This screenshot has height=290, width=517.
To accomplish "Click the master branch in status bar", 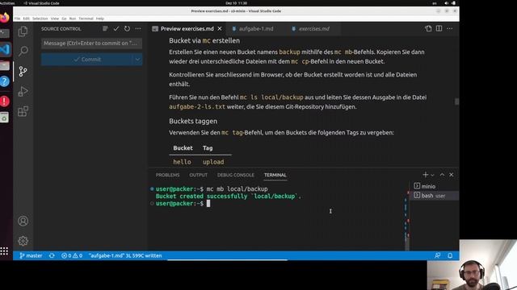I will click(x=31, y=255).
